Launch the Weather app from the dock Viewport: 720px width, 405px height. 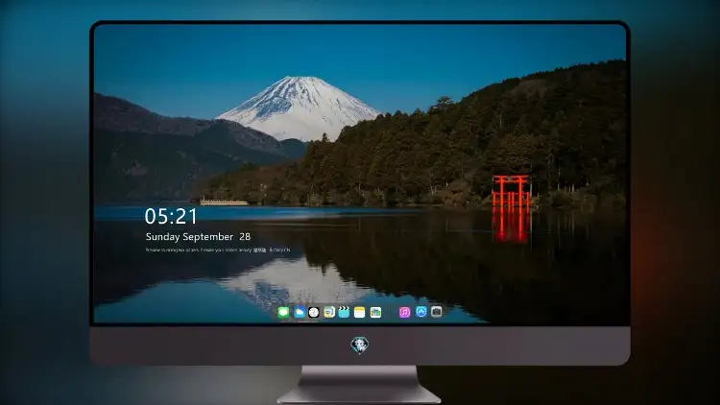pyautogui.click(x=300, y=312)
